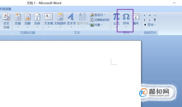
Task: Insert the semicolon special symbol
Action: click(145, 20)
